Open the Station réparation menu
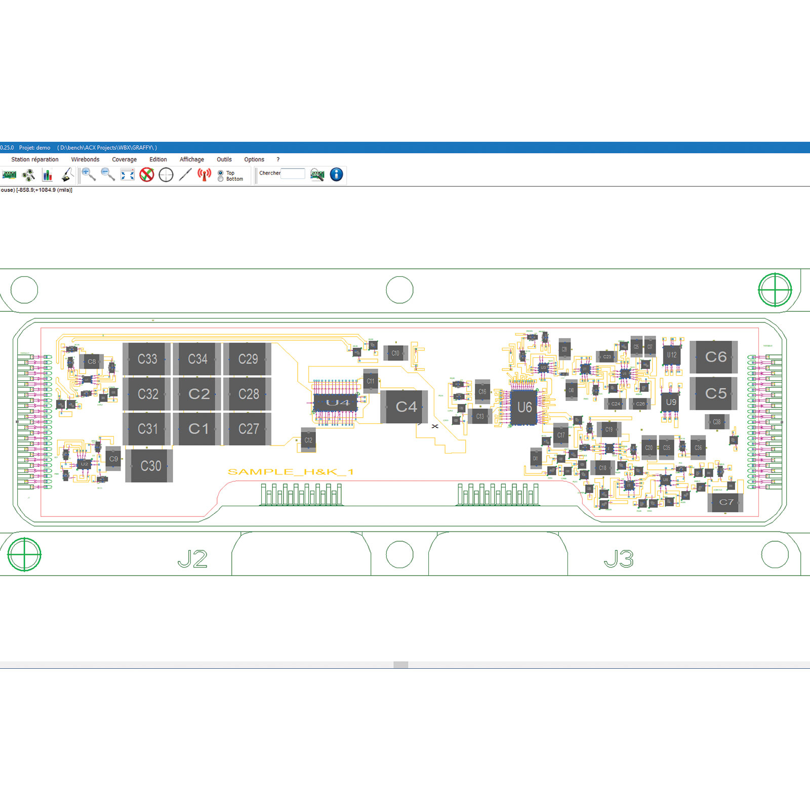The height and width of the screenshot is (810, 810). click(35, 159)
